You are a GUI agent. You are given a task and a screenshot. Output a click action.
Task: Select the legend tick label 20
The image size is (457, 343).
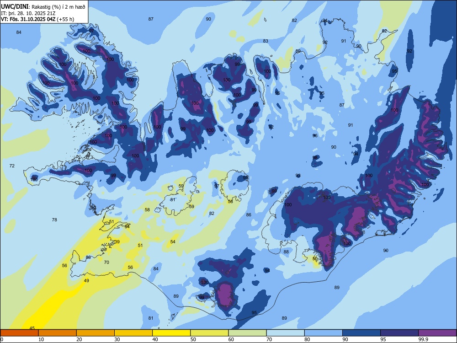(79, 339)
